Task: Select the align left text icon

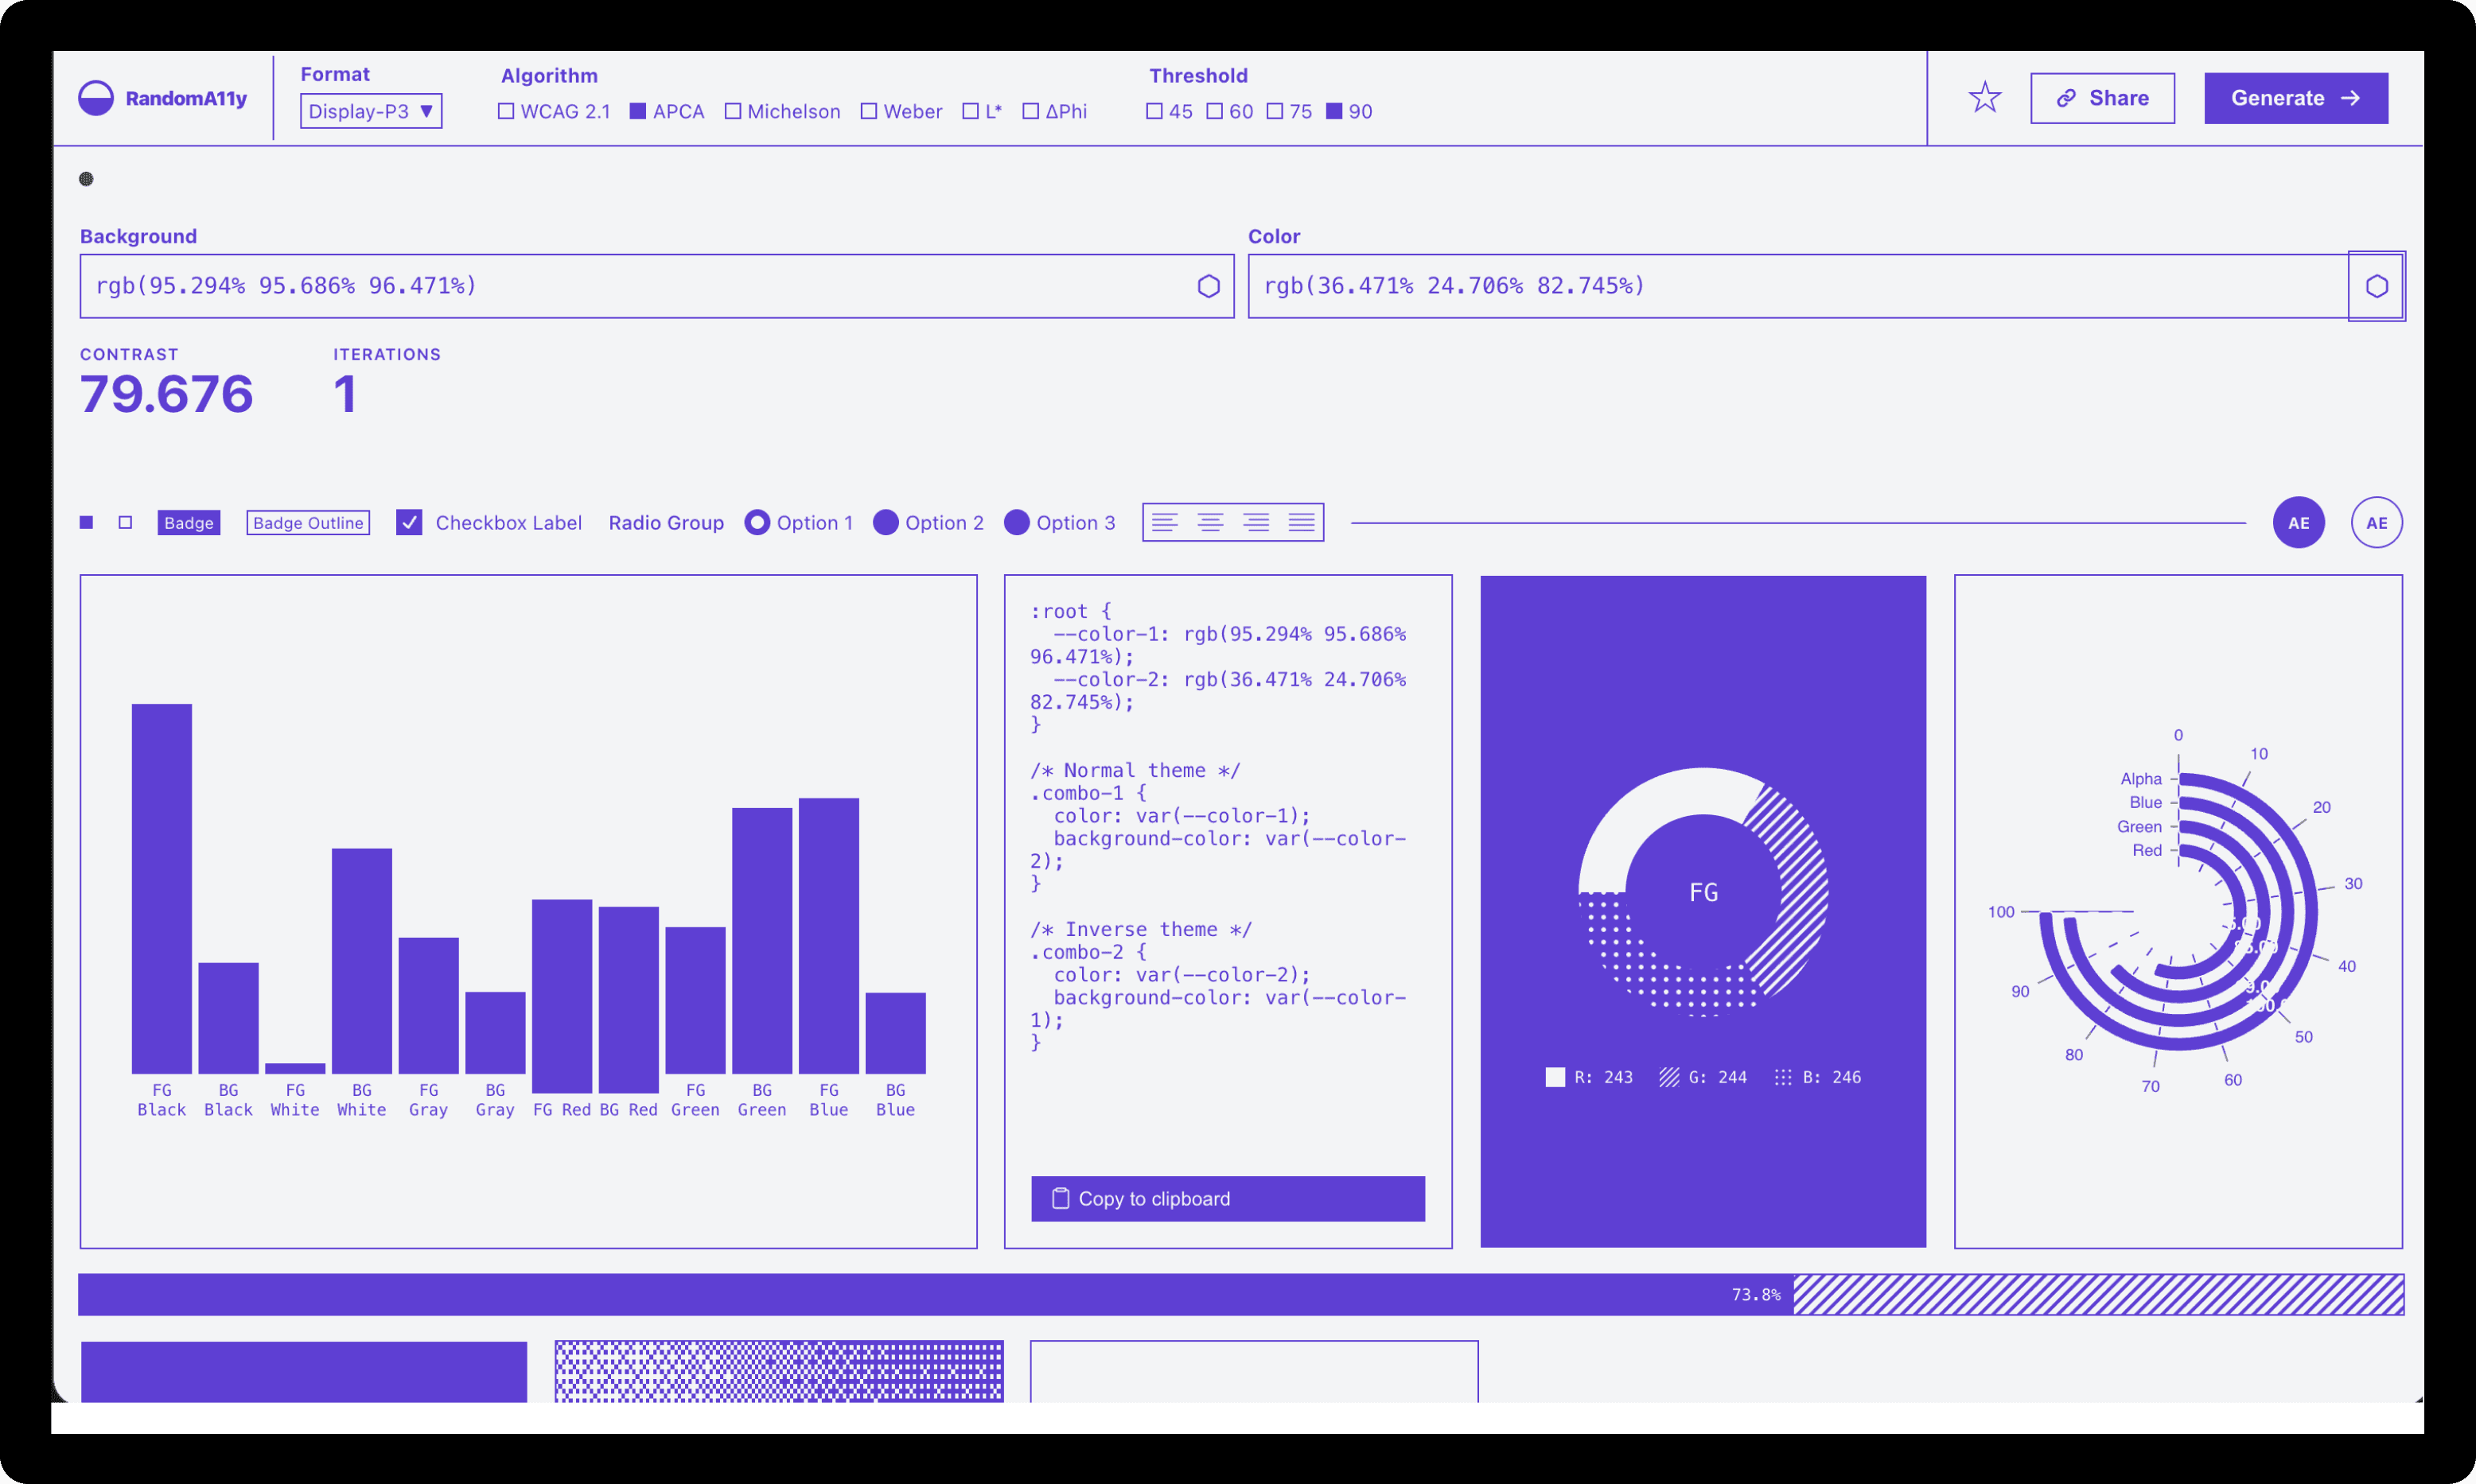Action: click(1165, 522)
